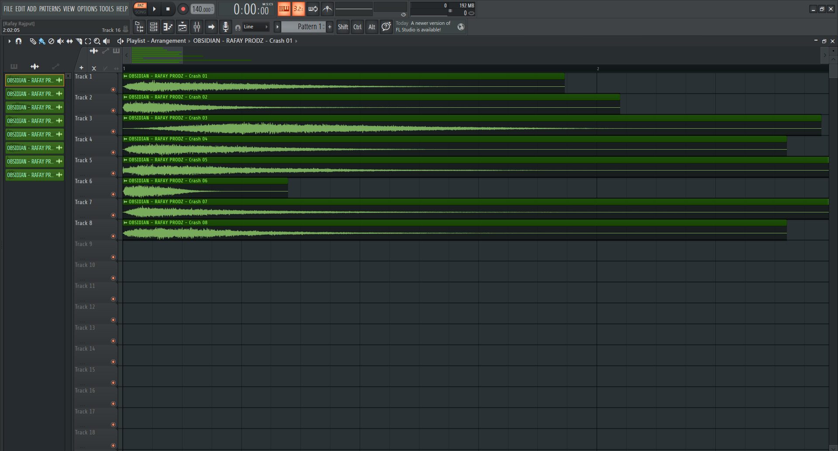
Task: Select the Mute tool in playlist toolbar
Action: pyautogui.click(x=60, y=41)
